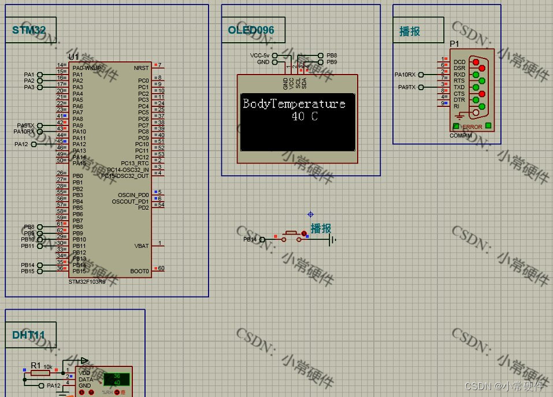This screenshot has width=553, height=397.
Task: Click the DHT11 %RH mode toggle button
Action: pos(117,392)
